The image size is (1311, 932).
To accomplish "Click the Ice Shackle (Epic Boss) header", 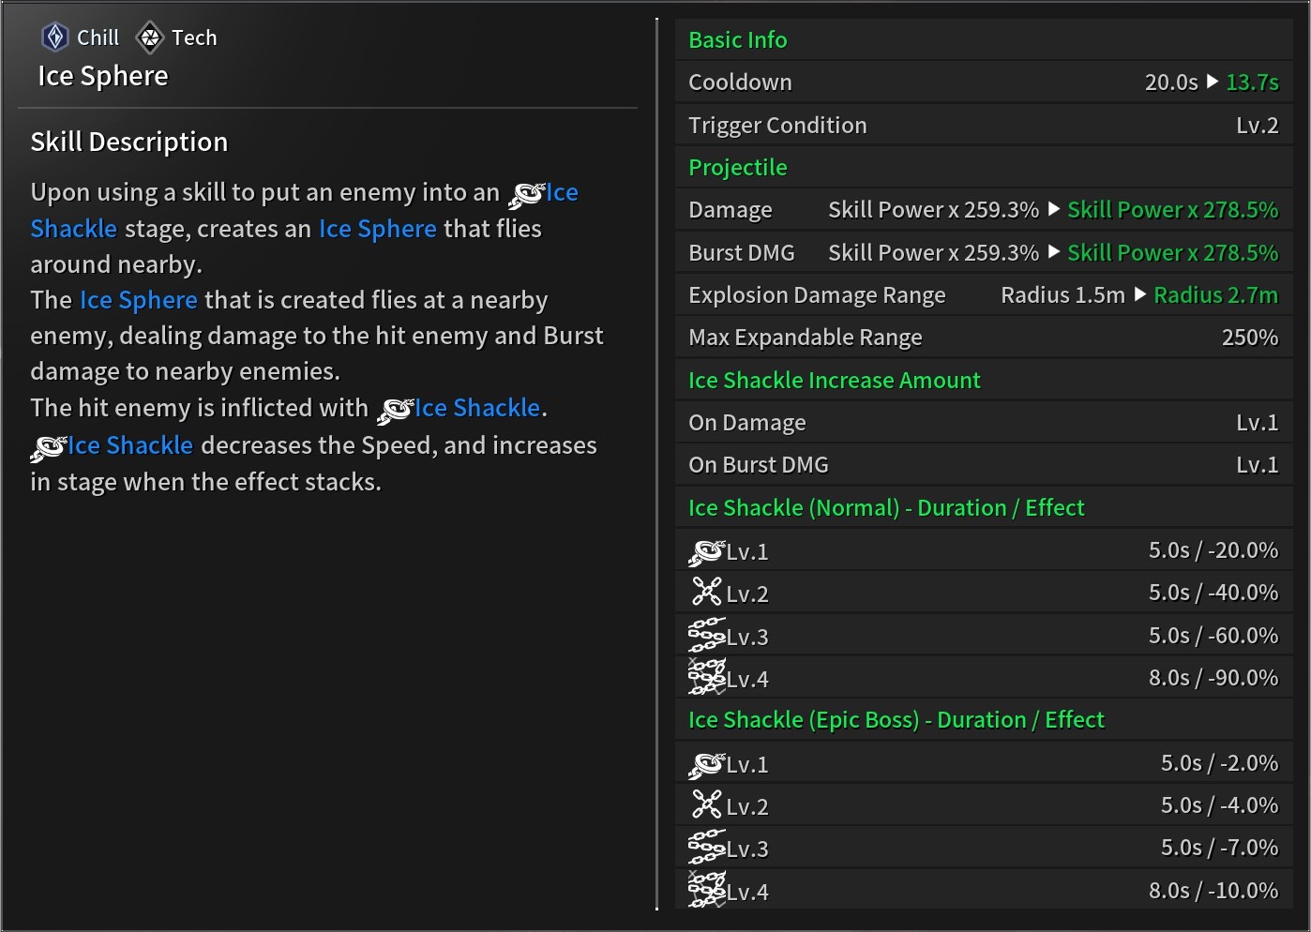I will pyautogui.click(x=896, y=720).
